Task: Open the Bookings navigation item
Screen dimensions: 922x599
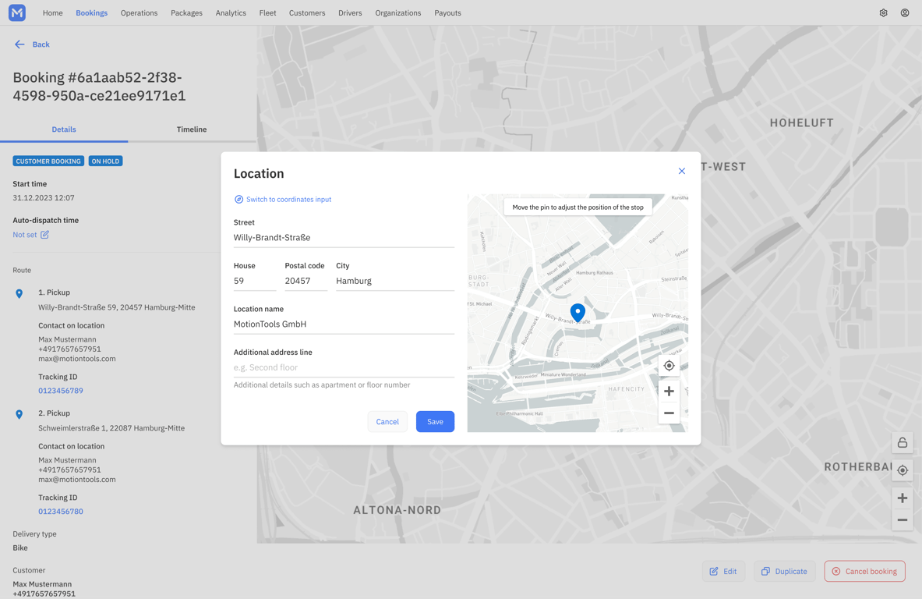Action: (92, 13)
